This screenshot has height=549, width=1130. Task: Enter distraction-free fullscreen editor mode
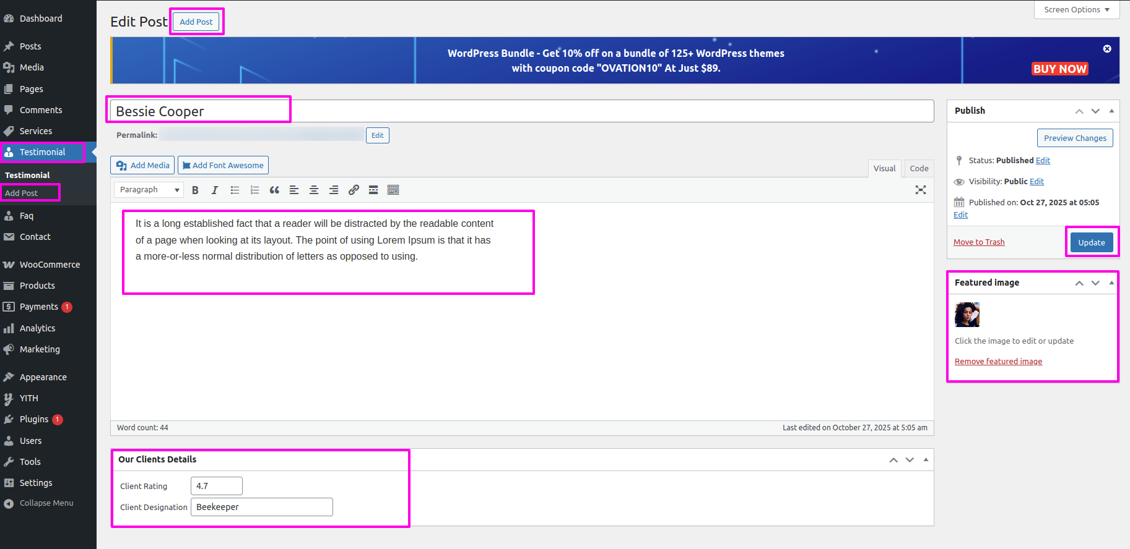pos(921,190)
